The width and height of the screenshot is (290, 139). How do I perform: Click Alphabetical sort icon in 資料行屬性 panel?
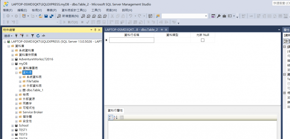pos(116,118)
